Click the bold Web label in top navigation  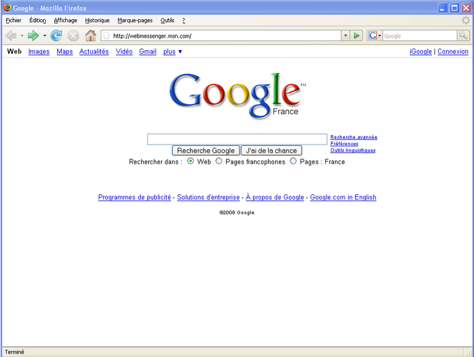15,51
